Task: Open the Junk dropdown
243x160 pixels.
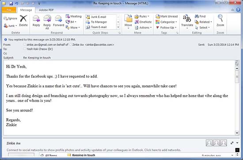Action: click(x=10, y=26)
